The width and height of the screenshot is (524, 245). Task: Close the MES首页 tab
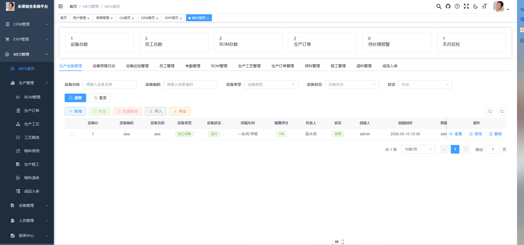208,18
